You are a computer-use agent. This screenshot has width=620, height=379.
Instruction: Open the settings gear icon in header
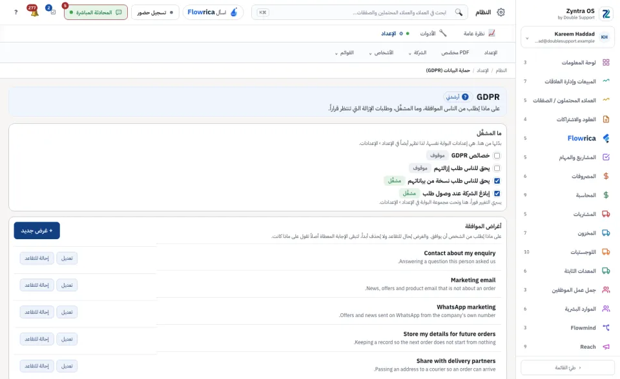pyautogui.click(x=501, y=12)
